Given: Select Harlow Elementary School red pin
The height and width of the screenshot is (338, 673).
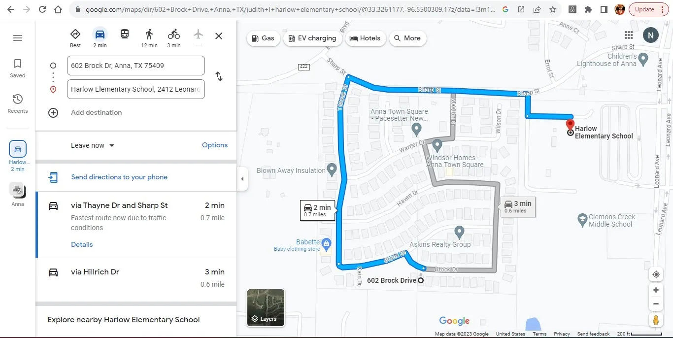Looking at the screenshot, I should (571, 124).
